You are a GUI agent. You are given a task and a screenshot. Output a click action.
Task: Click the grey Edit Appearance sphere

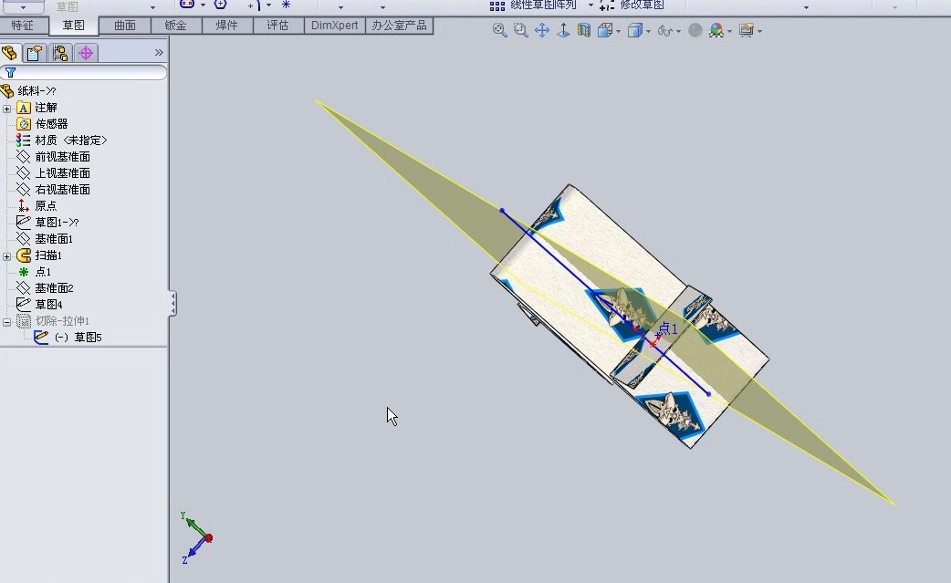coord(695,30)
